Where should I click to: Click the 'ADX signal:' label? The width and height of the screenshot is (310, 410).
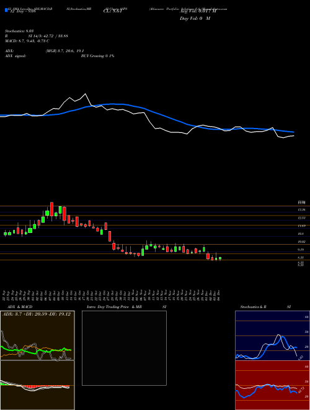(x=15, y=56)
